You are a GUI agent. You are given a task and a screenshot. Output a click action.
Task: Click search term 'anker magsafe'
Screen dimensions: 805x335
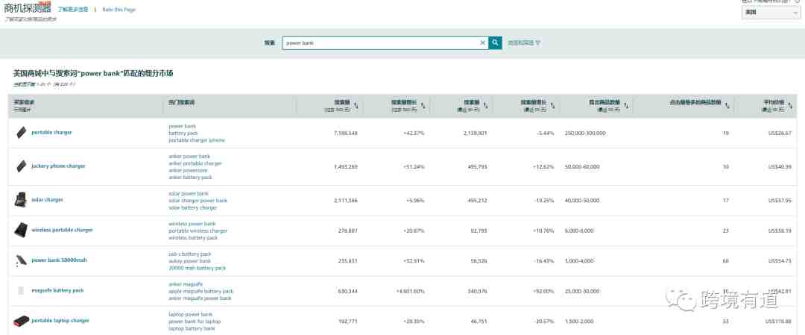coord(186,284)
